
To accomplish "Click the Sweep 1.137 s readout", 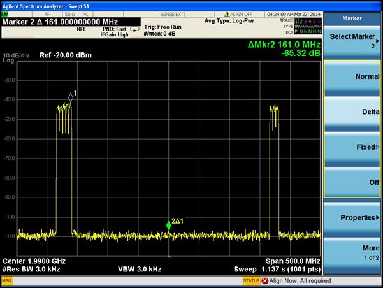I will point(277,269).
